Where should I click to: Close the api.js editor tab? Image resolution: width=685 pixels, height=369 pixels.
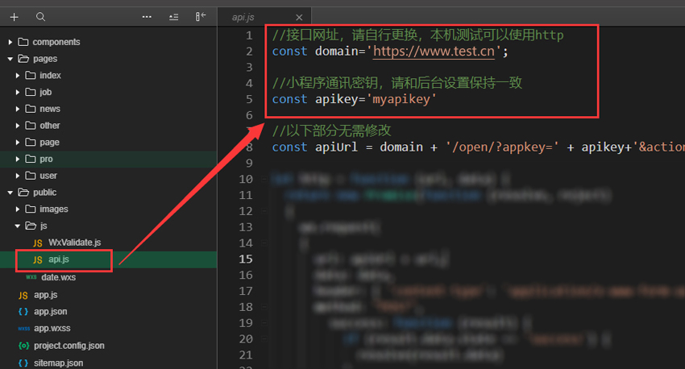[300, 17]
